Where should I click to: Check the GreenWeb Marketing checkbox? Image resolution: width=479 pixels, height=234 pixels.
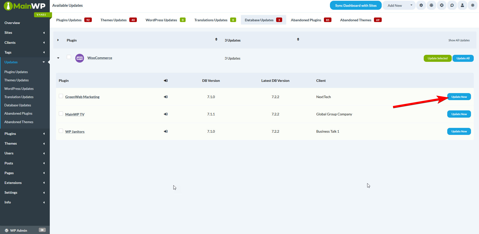[x=61, y=96]
